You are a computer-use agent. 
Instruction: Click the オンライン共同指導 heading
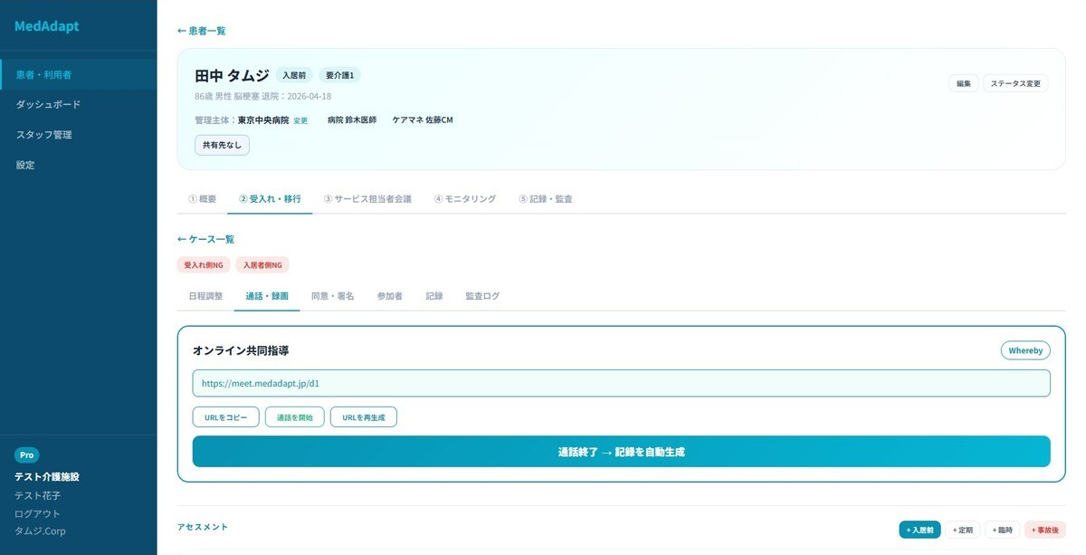pos(241,350)
